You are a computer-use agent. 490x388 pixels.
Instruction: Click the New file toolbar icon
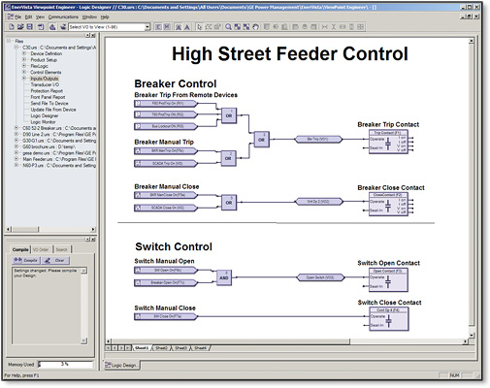click(12, 27)
